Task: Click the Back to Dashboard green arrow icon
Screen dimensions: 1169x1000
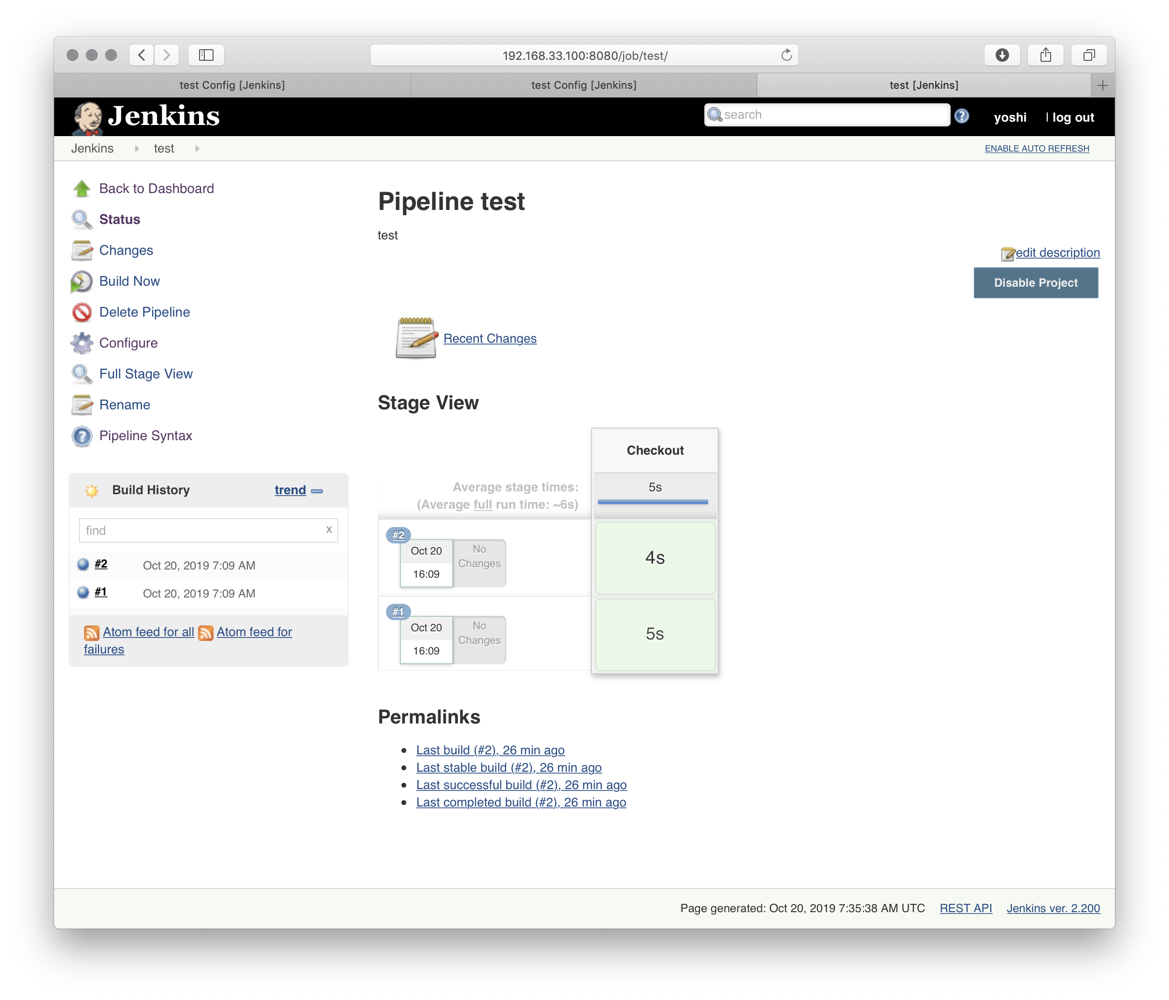Action: pyautogui.click(x=82, y=189)
